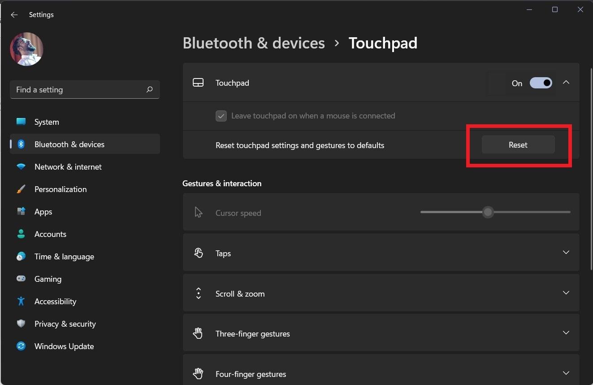
Task: Click the Windows Update sync icon
Action: tap(21, 346)
